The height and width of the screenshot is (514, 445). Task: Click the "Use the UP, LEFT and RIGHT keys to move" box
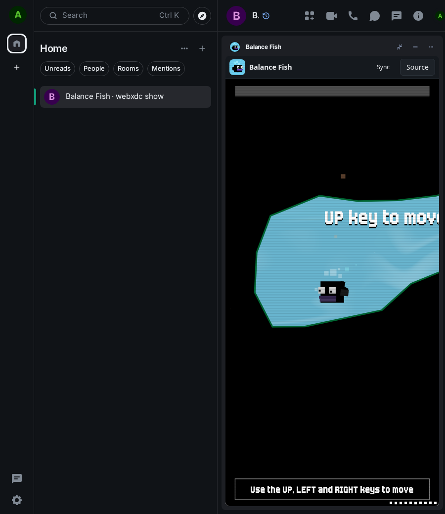pos(332,489)
